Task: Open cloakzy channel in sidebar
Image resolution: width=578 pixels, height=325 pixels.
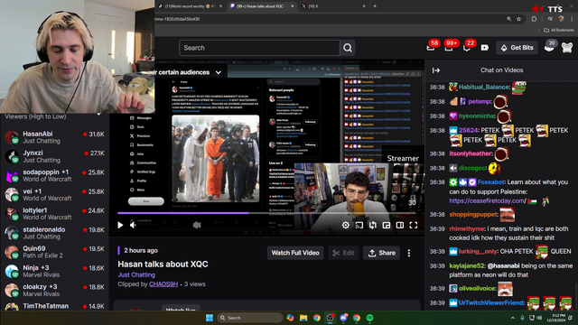Action: (x=54, y=291)
